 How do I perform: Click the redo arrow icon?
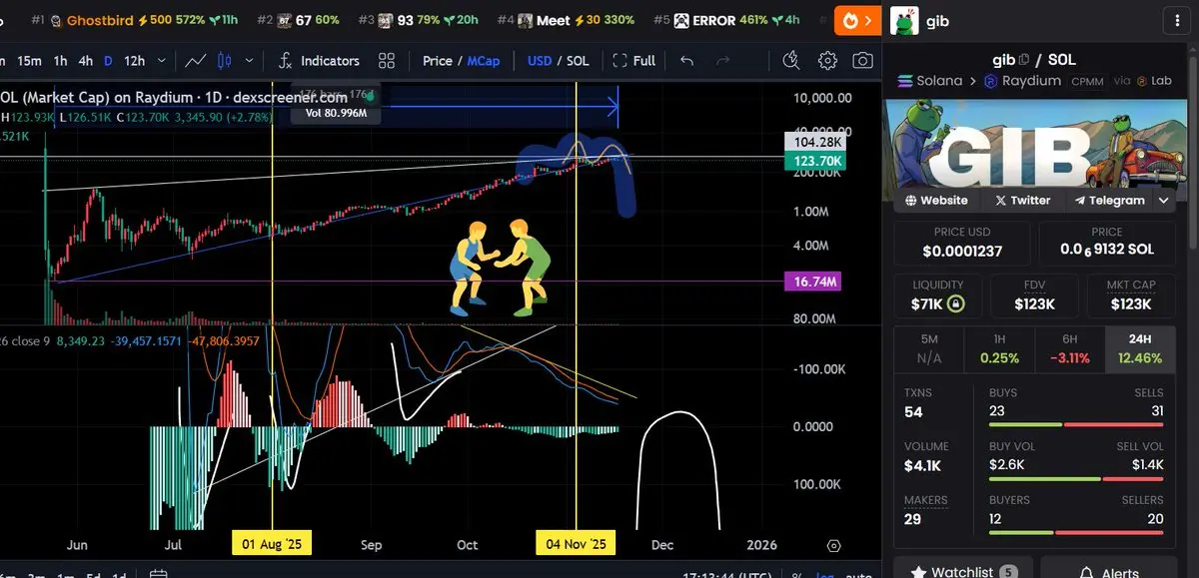pos(722,61)
